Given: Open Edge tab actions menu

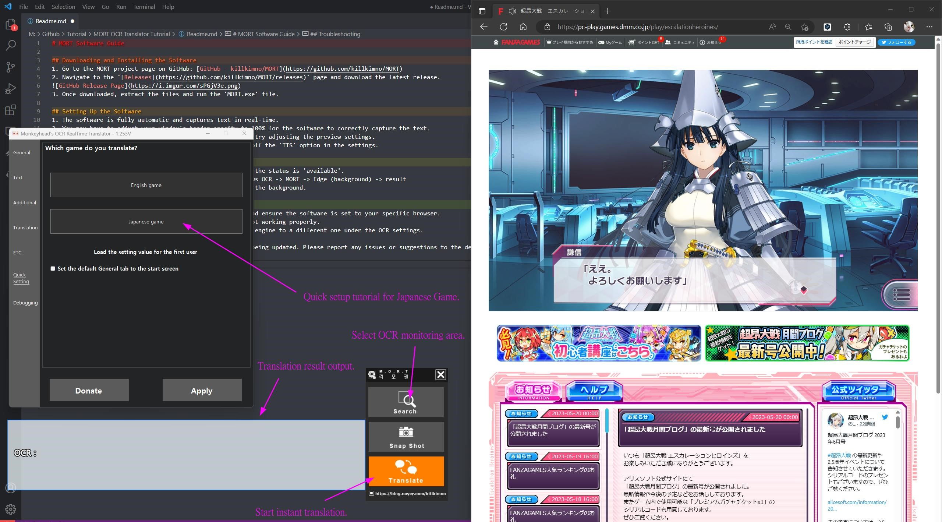Looking at the screenshot, I should coord(482,11).
